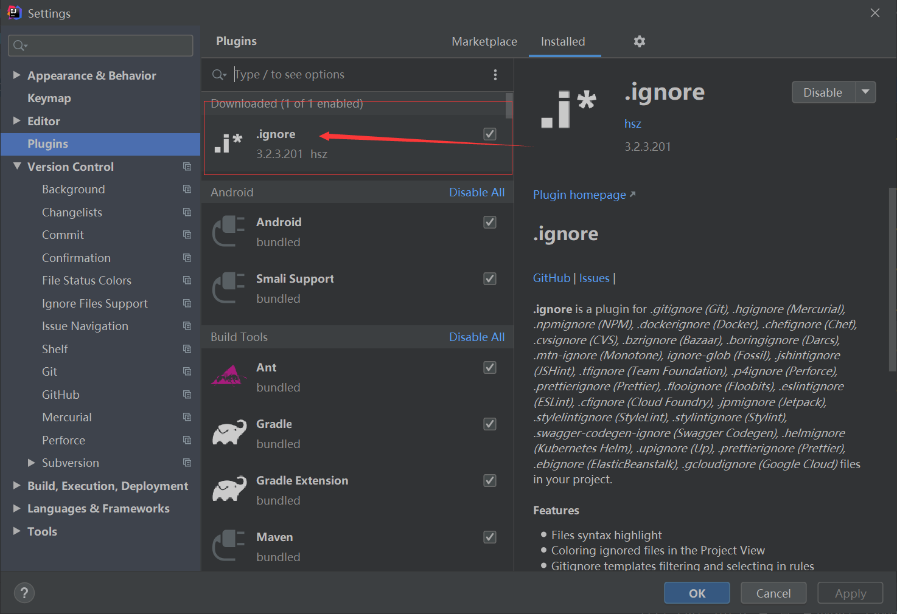The image size is (897, 614).
Task: Toggle the Ant plugin checkbox
Action: 490,367
